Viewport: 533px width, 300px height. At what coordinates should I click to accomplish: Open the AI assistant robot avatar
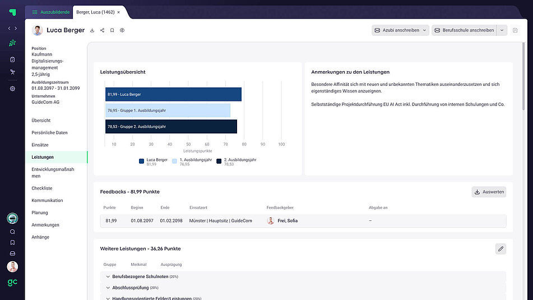(x=12, y=219)
